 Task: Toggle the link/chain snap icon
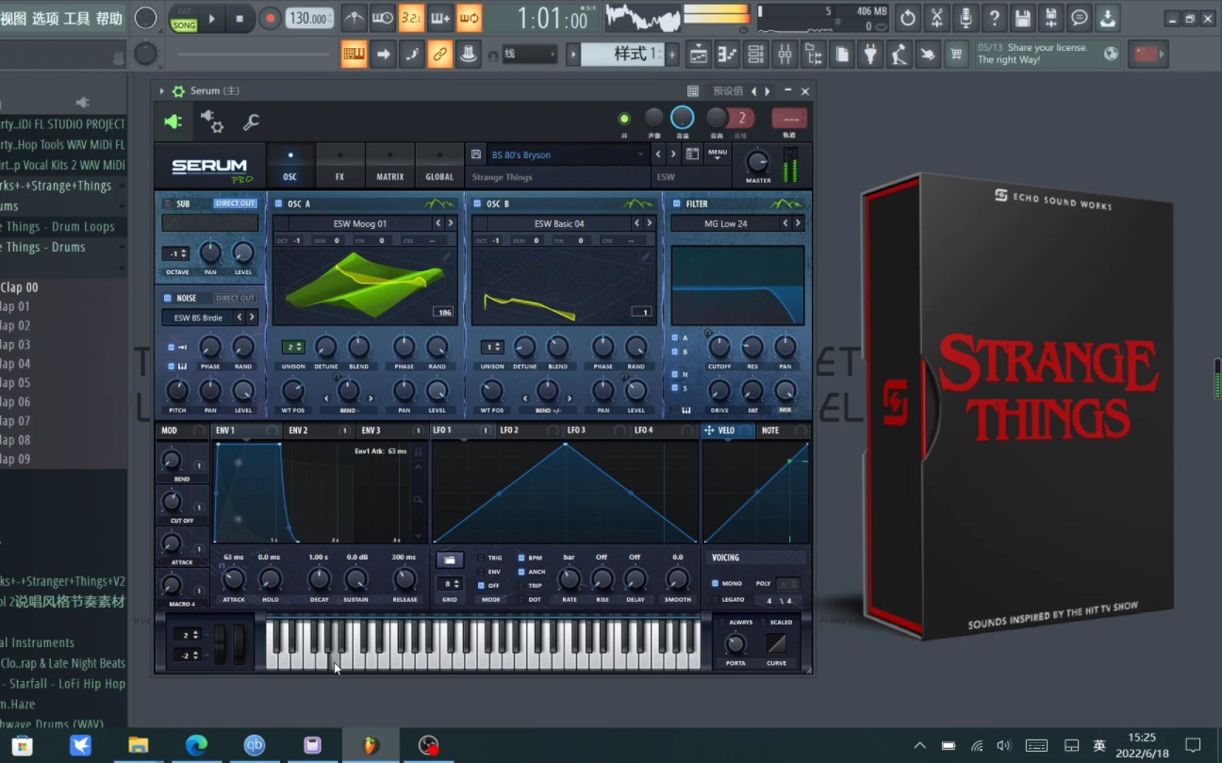[440, 55]
